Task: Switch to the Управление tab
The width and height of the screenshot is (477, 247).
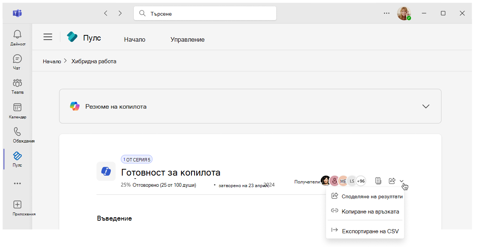Action: (x=187, y=39)
